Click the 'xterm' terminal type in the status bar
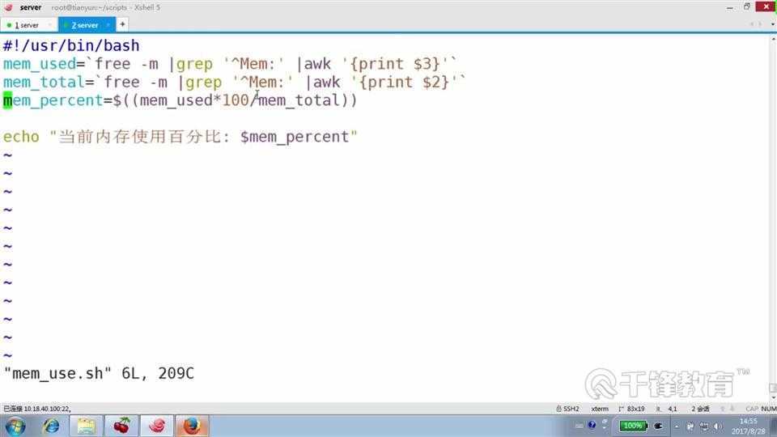 600,409
